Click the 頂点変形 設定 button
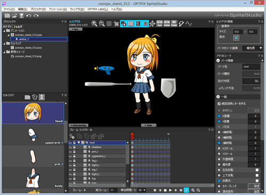This screenshot has height=195, width=266. point(254,191)
